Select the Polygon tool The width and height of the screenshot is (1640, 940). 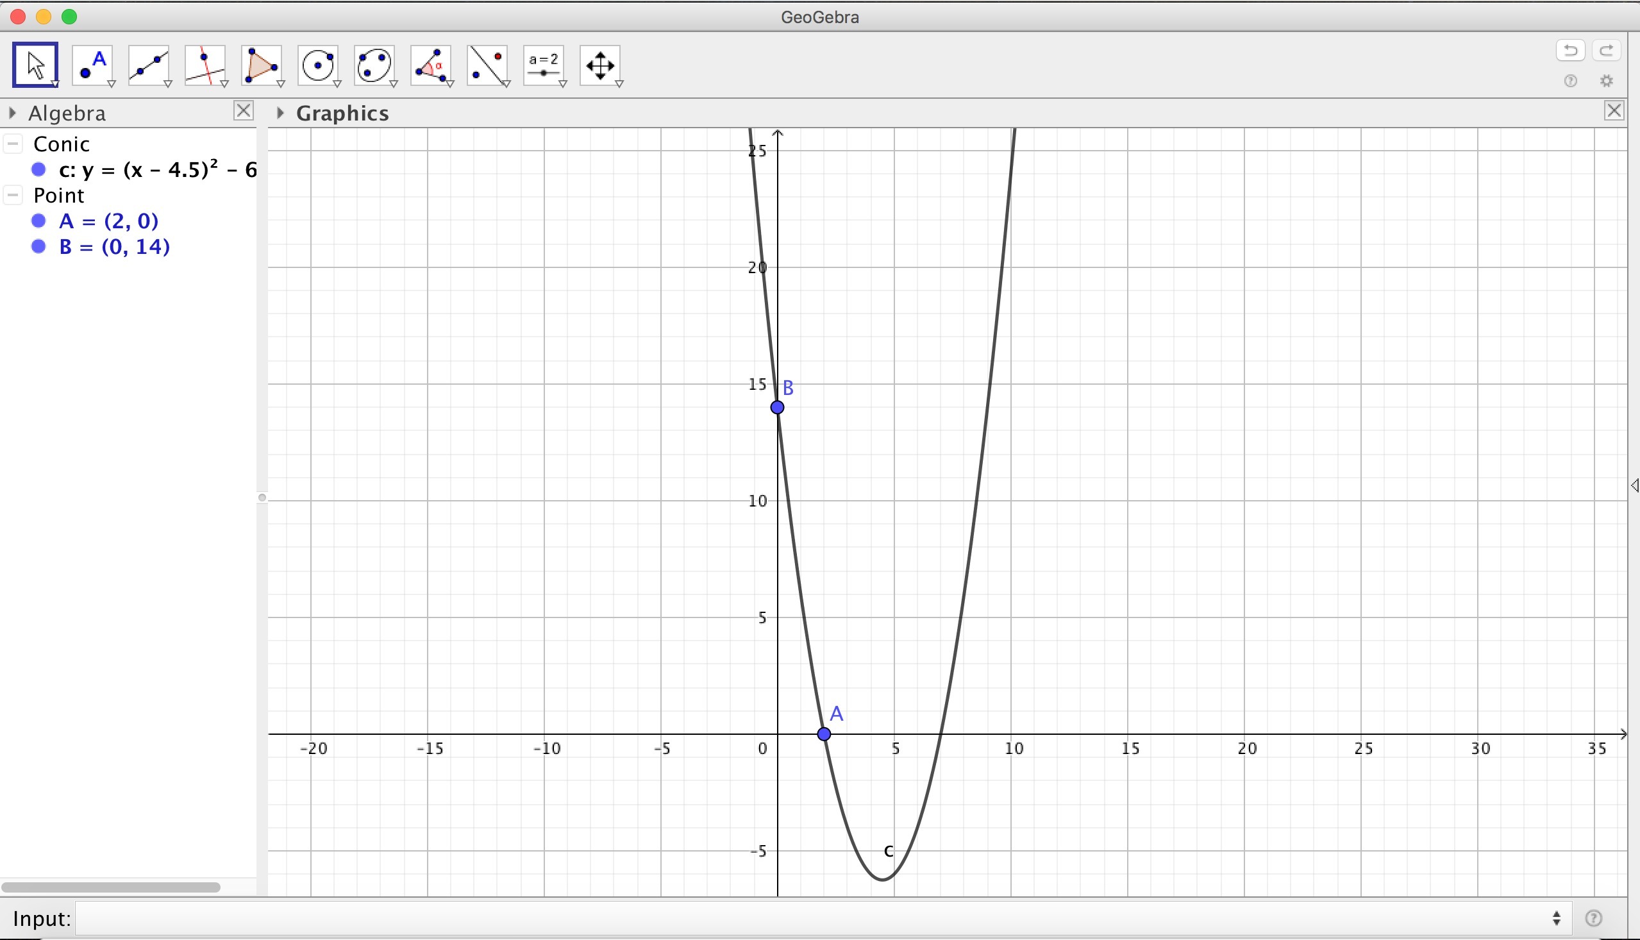(262, 65)
